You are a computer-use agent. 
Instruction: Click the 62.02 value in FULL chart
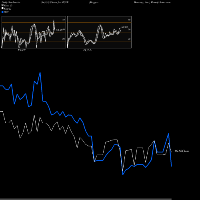point(125,27)
